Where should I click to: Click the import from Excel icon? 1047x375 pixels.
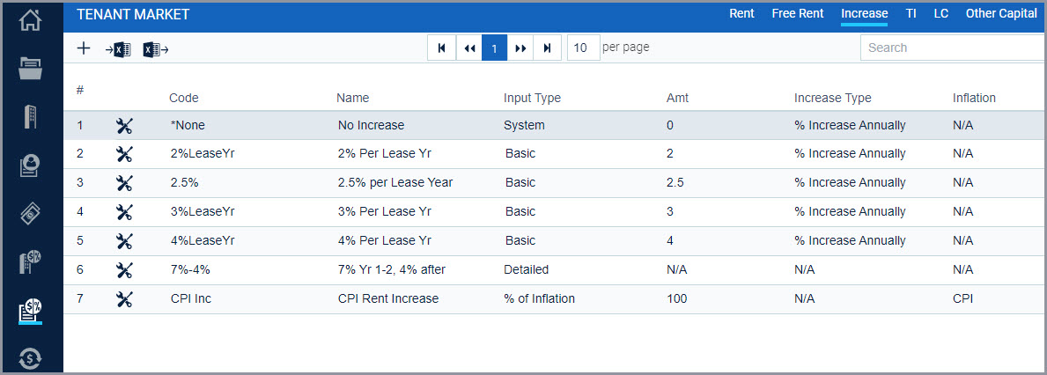[118, 48]
